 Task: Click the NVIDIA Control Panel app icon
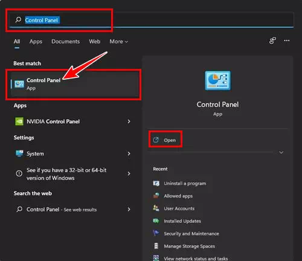[19, 121]
